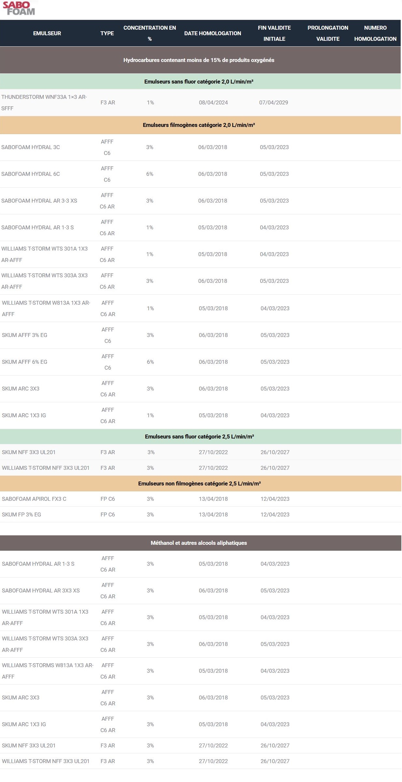Select the SABOFOAM HYDRAL 3C row name
The width and height of the screenshot is (402, 782).
[31, 147]
